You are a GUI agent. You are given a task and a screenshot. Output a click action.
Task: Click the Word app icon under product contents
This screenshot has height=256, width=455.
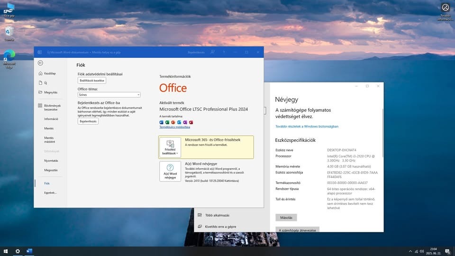[161, 122]
